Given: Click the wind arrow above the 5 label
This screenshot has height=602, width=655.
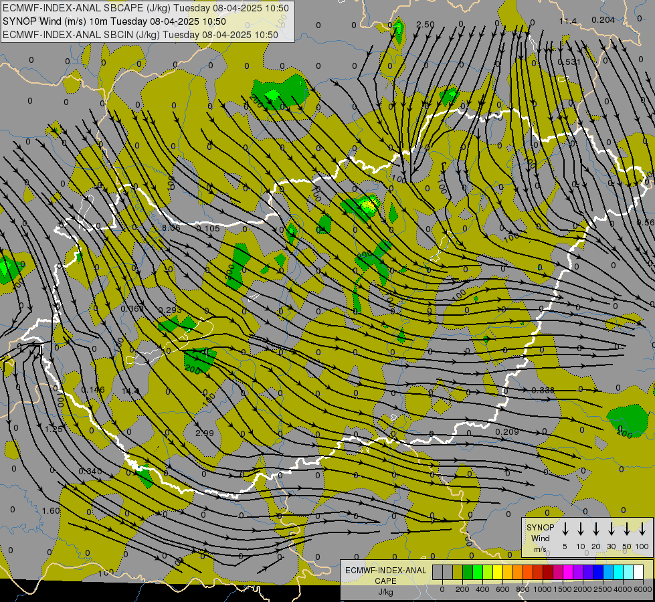Looking at the screenshot, I should pyautogui.click(x=565, y=529).
